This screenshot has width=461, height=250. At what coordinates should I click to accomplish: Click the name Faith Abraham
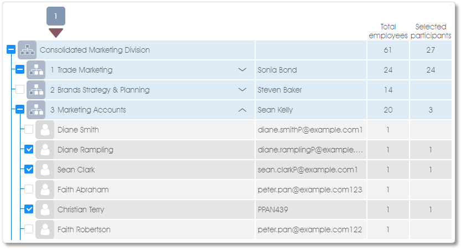pyautogui.click(x=83, y=190)
